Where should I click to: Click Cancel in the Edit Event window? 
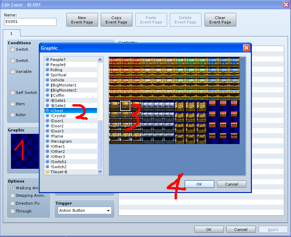241,230
